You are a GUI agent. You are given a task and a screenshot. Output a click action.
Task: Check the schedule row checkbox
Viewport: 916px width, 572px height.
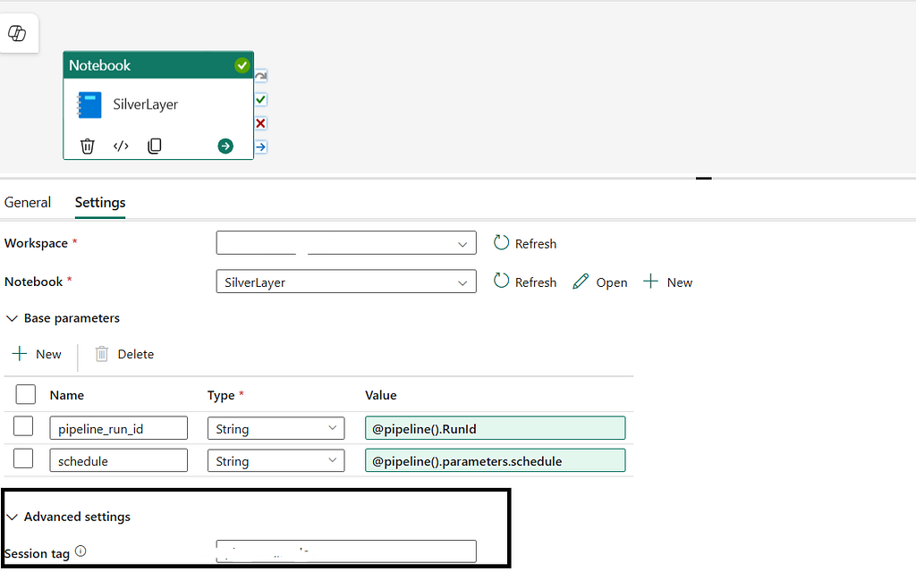pos(23,458)
